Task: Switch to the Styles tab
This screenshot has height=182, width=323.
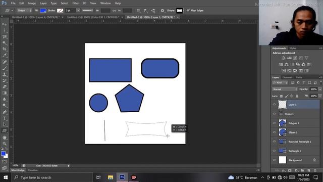Action: pyautogui.click(x=293, y=49)
